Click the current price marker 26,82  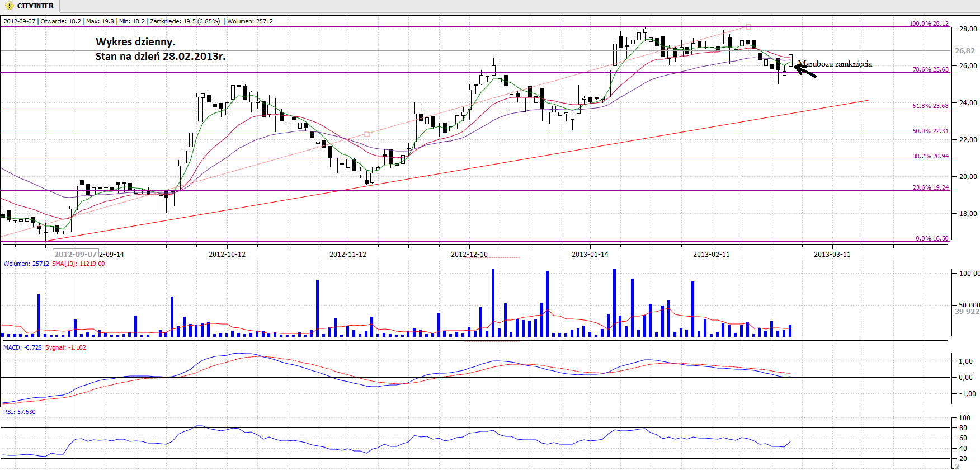[x=965, y=50]
